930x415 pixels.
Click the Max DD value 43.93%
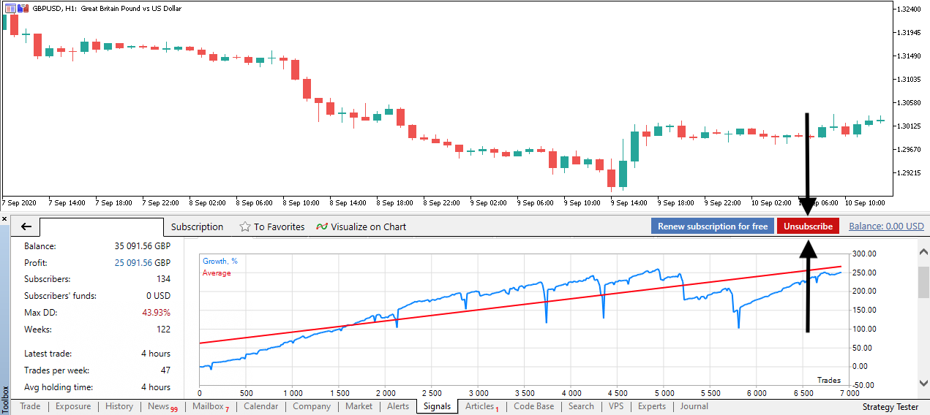[157, 313]
